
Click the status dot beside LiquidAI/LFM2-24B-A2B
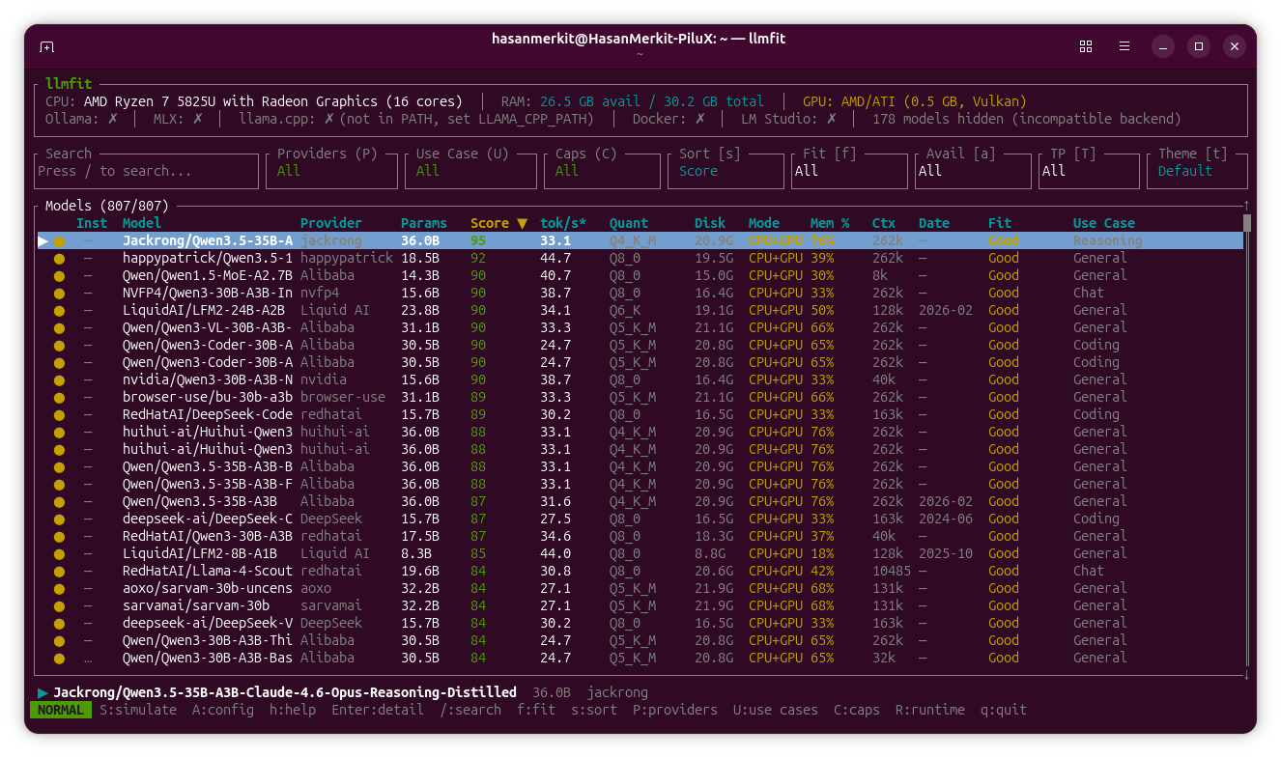(x=59, y=311)
